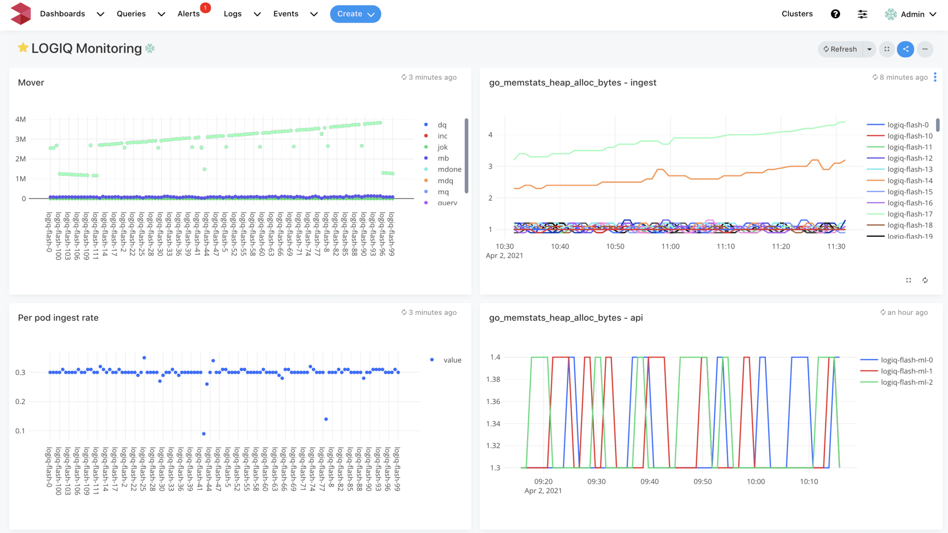The height and width of the screenshot is (533, 948).
Task: Expand the Dashboards chevron
Action: click(x=100, y=14)
